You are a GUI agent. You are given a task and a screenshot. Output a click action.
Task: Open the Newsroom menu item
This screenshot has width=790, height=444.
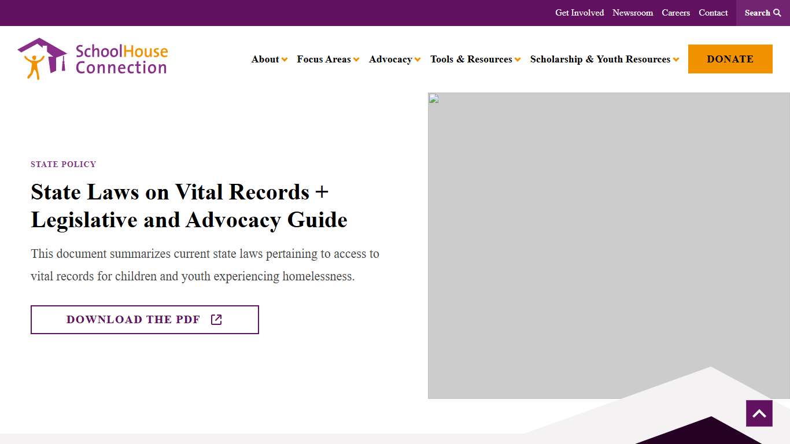point(633,12)
